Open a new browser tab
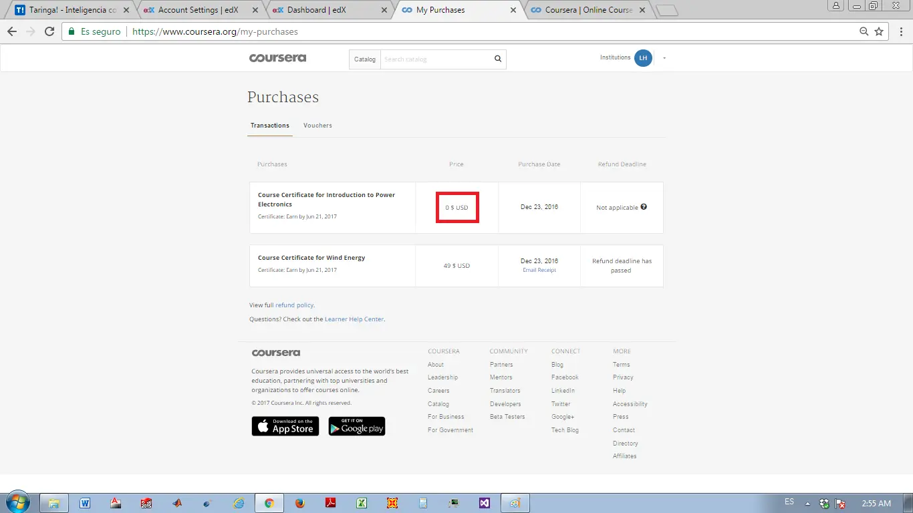 coord(666,10)
